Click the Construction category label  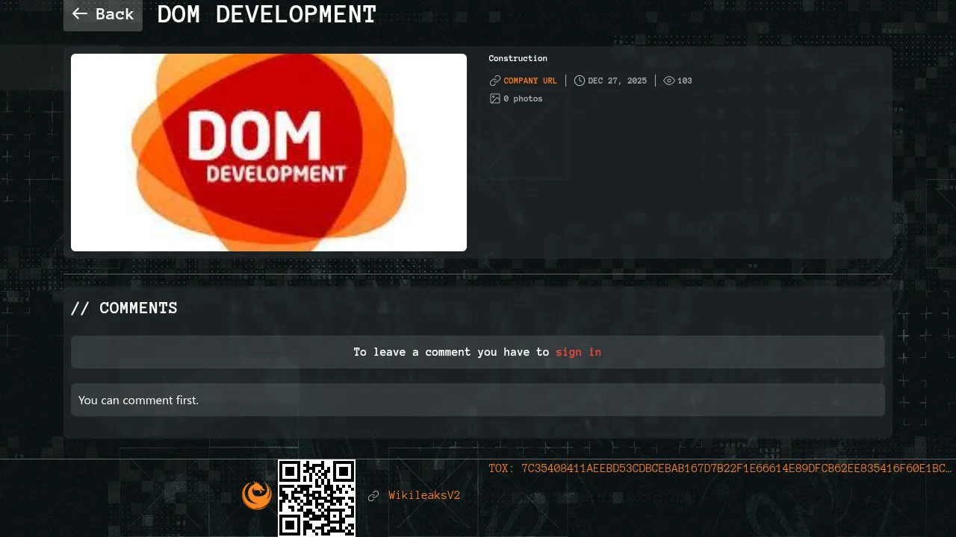518,58
